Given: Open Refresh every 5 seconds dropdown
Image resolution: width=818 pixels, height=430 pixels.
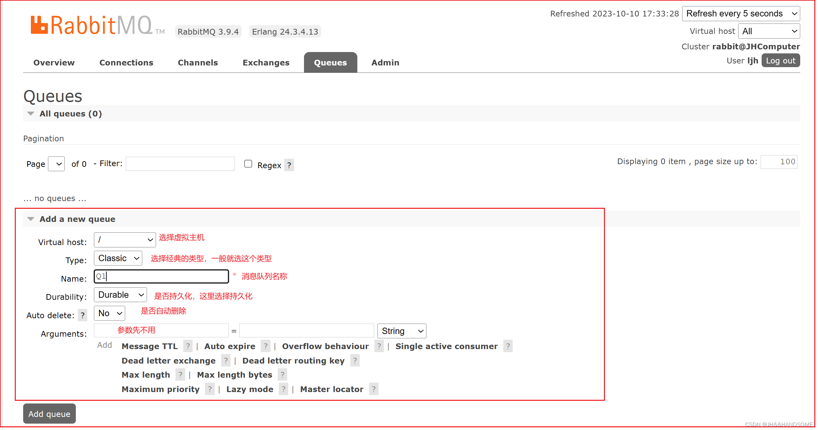Looking at the screenshot, I should 741,13.
